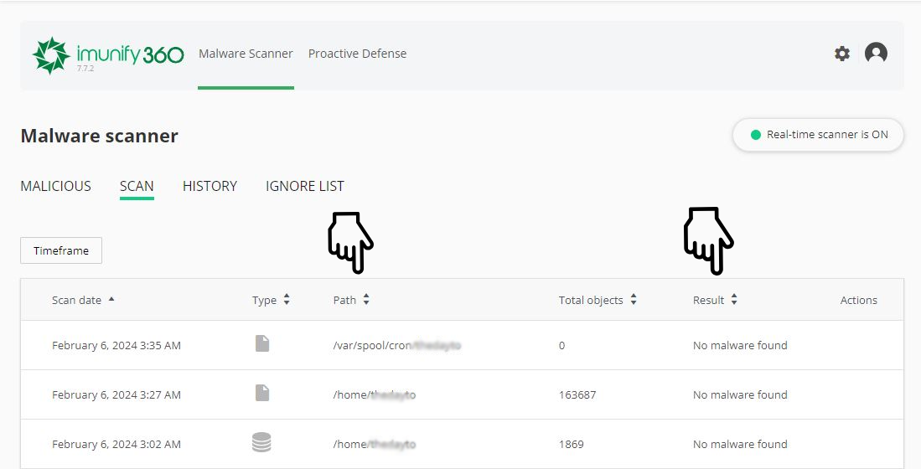Sort table by Result column
921x469 pixels.
click(x=734, y=300)
